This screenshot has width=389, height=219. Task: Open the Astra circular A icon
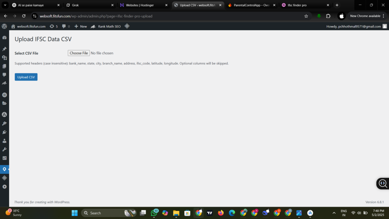[5, 114]
